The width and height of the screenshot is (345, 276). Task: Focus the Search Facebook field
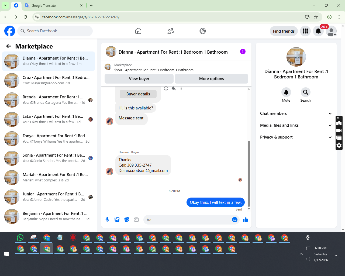55,31
